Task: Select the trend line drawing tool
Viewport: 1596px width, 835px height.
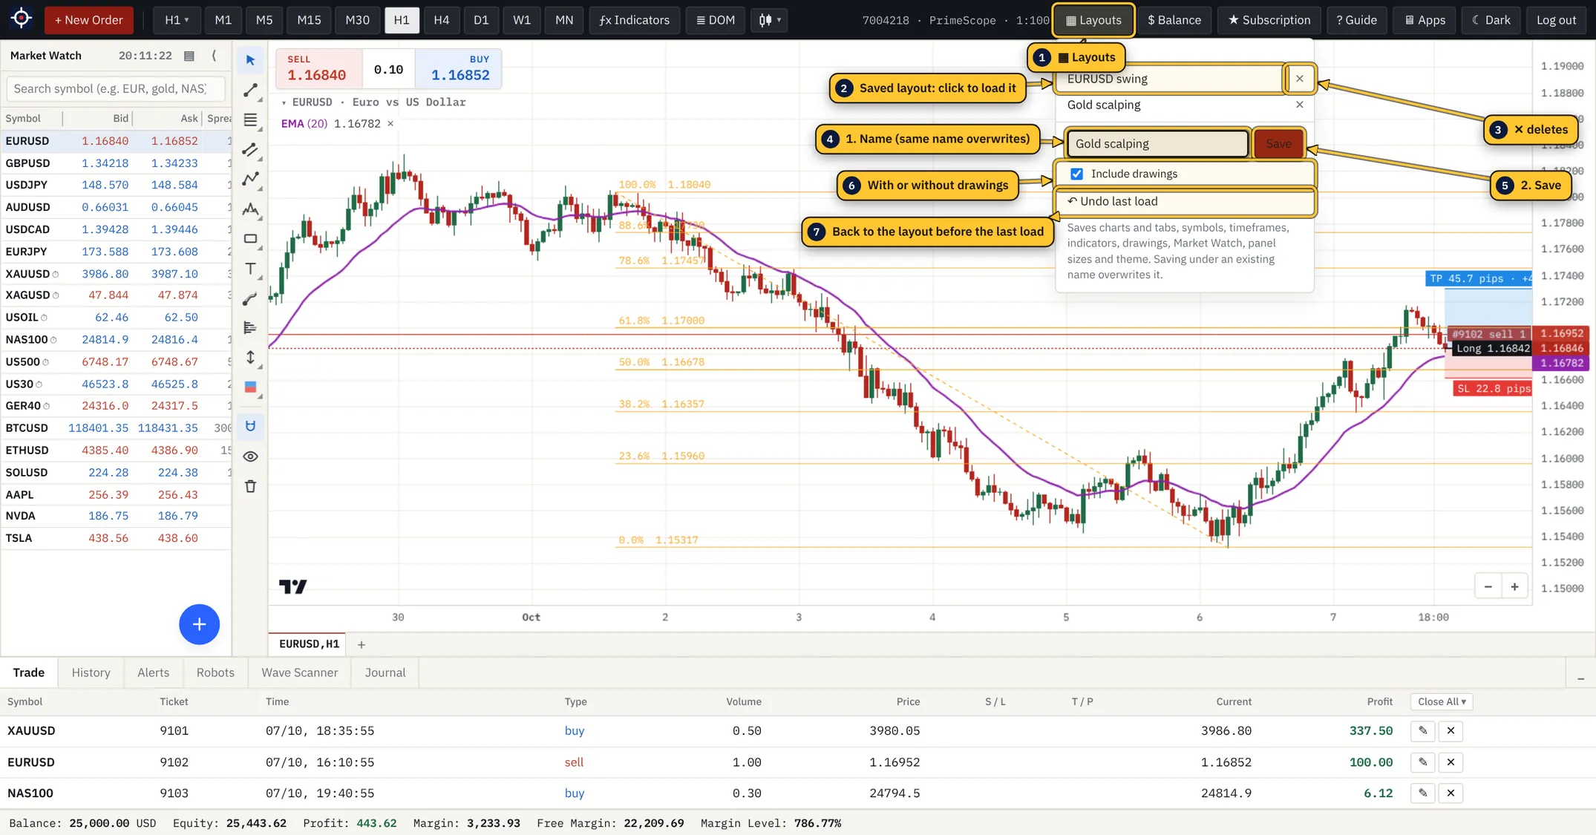Action: (x=251, y=90)
